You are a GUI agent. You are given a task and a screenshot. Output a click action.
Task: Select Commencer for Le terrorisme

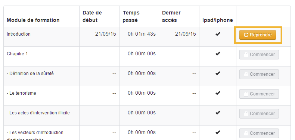259,94
